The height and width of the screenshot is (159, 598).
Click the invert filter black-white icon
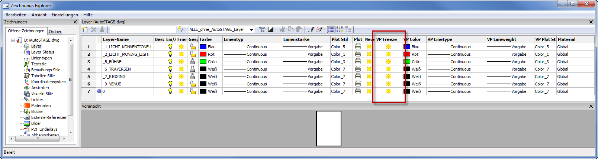(x=271, y=29)
